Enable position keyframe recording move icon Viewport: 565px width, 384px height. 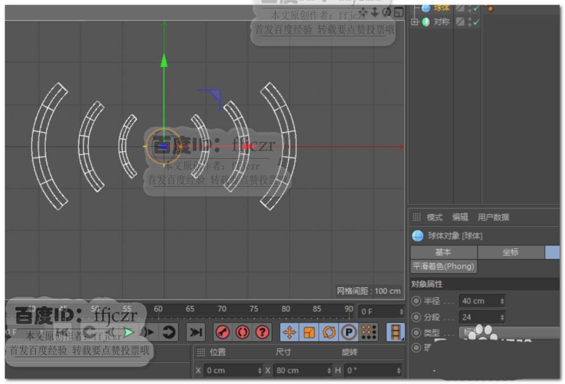click(x=289, y=333)
